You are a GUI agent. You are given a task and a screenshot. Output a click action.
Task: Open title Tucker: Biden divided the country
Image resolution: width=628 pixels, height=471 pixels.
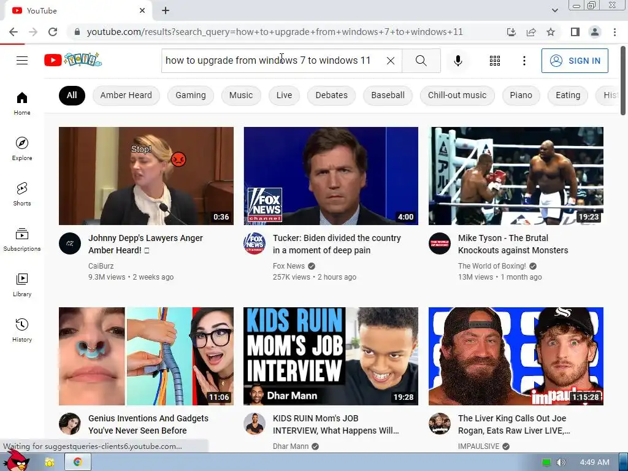[x=337, y=244]
